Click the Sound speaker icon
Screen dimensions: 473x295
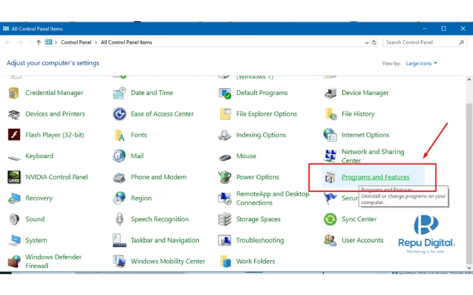click(14, 219)
